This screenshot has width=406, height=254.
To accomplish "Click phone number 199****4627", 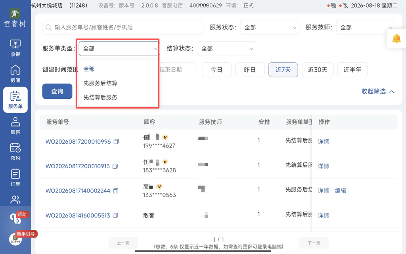I will tap(159, 146).
